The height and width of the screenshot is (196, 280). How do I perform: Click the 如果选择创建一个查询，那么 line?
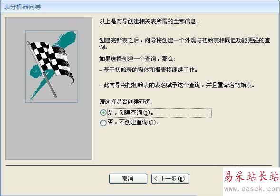tap(137, 59)
